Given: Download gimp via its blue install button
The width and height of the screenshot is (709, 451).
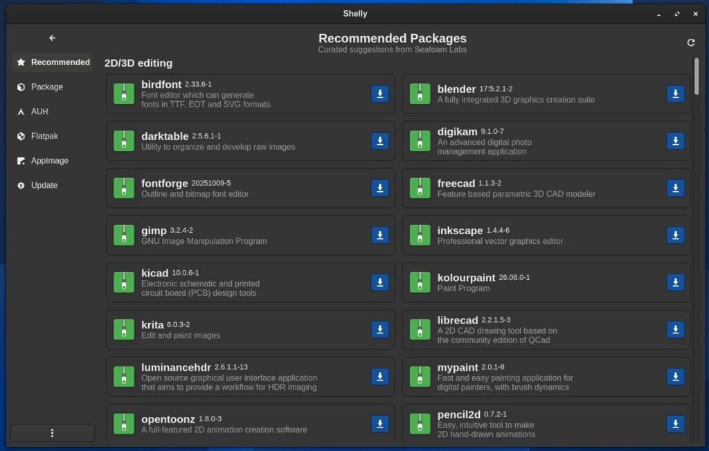Looking at the screenshot, I should (380, 236).
